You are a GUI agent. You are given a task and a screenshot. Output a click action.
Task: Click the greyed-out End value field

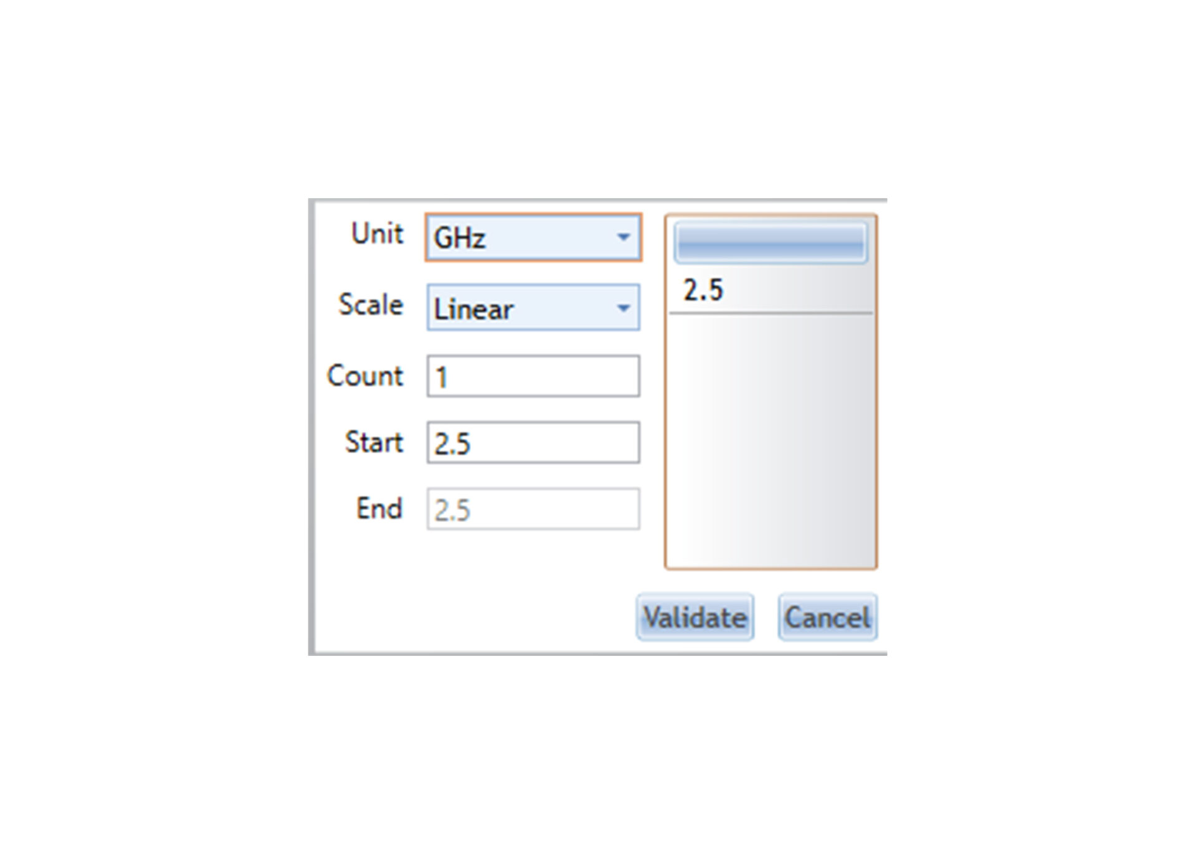533,510
